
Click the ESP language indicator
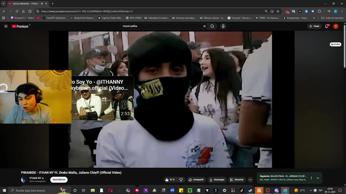[320, 190]
